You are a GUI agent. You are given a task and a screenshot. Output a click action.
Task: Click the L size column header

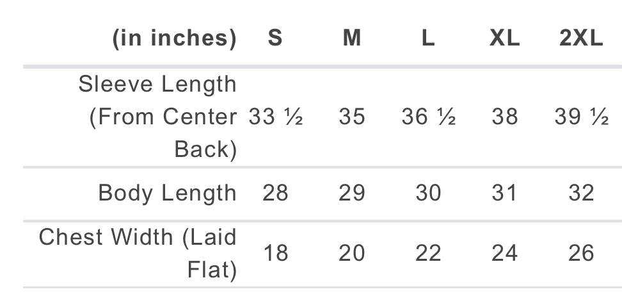[428, 38]
